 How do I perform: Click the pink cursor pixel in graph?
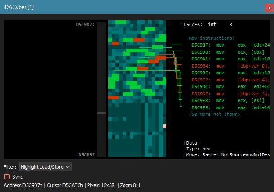click(x=164, y=126)
